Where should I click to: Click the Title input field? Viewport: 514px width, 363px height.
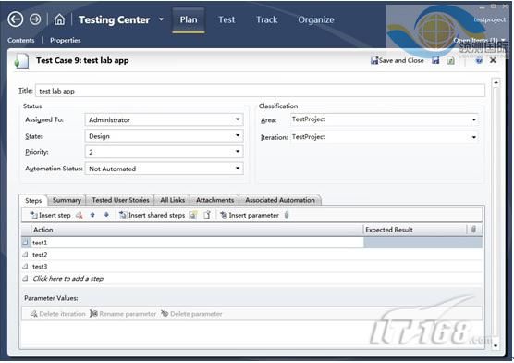coord(261,91)
